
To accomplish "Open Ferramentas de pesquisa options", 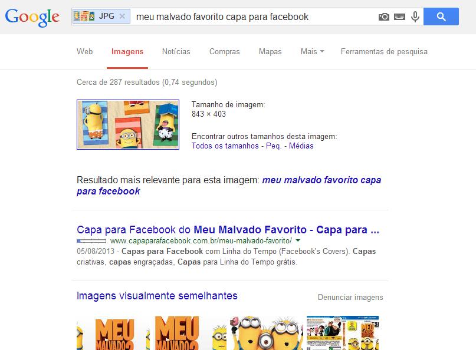I will 384,52.
